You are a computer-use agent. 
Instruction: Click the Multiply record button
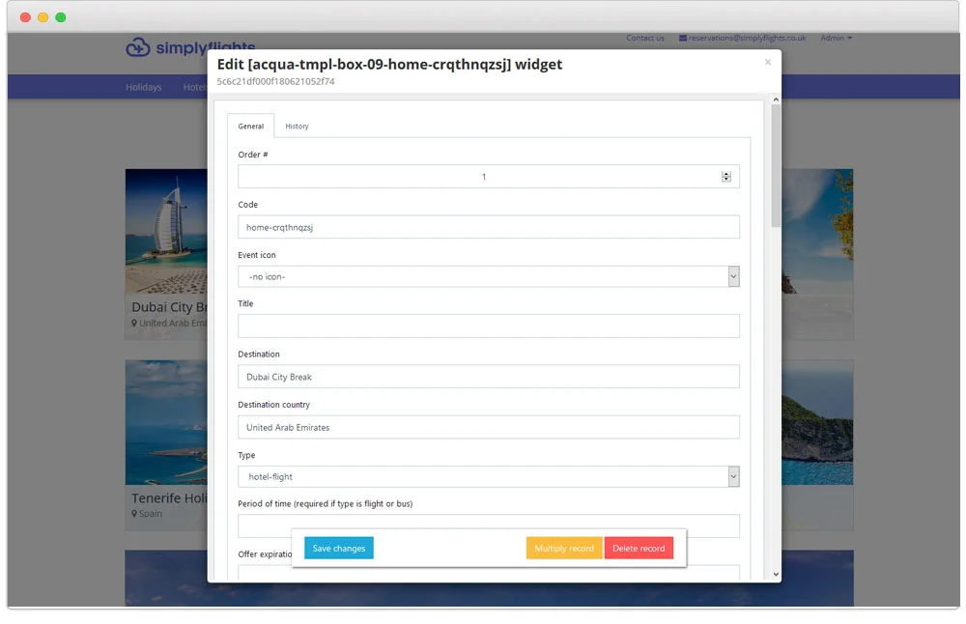564,549
